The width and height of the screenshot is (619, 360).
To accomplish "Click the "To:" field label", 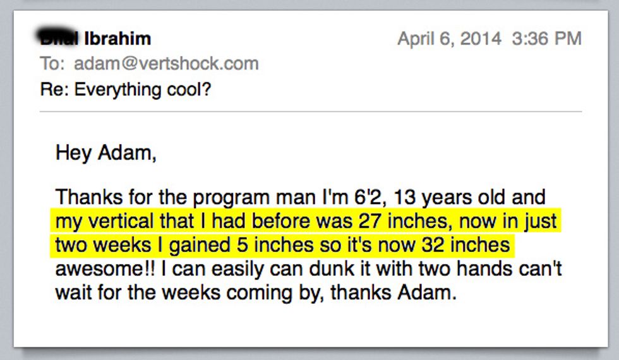I will pos(54,64).
